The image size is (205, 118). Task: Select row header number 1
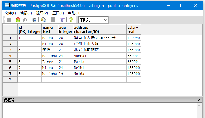pos(10,38)
